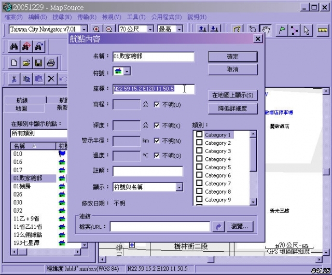Click the third binoculars search icon

coord(39,46)
